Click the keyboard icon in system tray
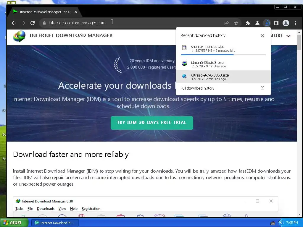Screen dimensions: 303x227 pos(273,223)
